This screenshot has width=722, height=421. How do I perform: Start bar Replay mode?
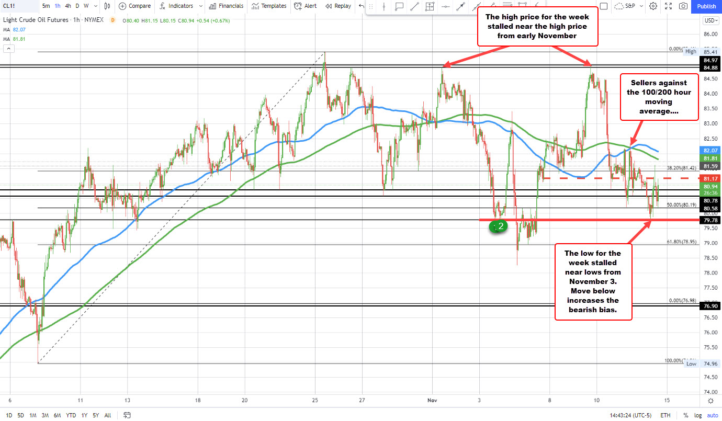click(337, 6)
